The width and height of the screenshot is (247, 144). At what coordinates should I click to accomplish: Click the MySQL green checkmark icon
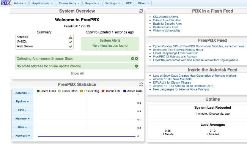(71, 42)
